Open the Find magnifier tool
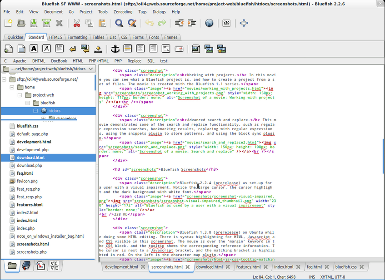Viewport: 385px width, 280px height. coord(119,23)
